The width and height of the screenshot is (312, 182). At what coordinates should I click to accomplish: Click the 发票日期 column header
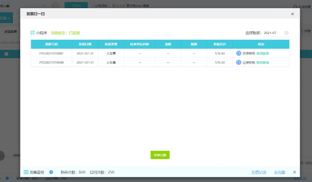click(x=85, y=44)
